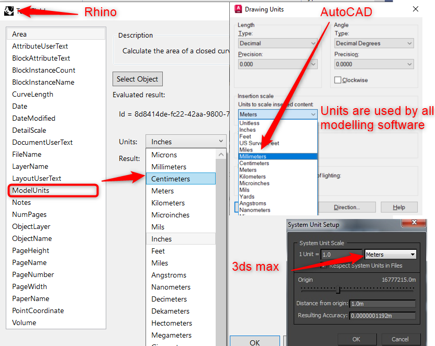435x346 pixels.
Task: Open Help from the Drawing Units dialog
Action: 399,207
